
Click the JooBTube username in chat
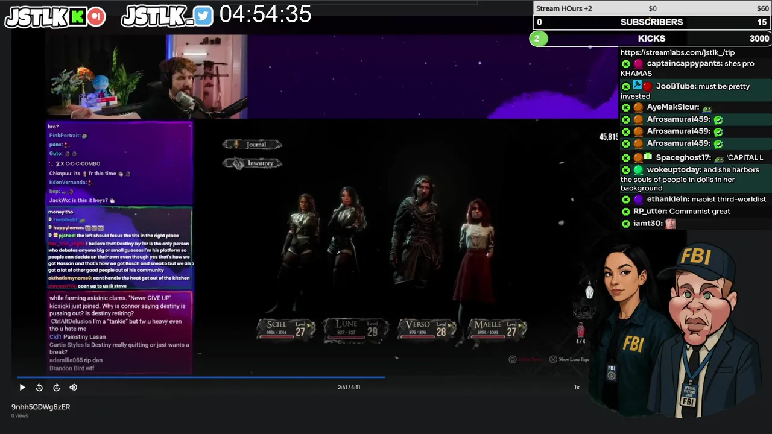676,86
